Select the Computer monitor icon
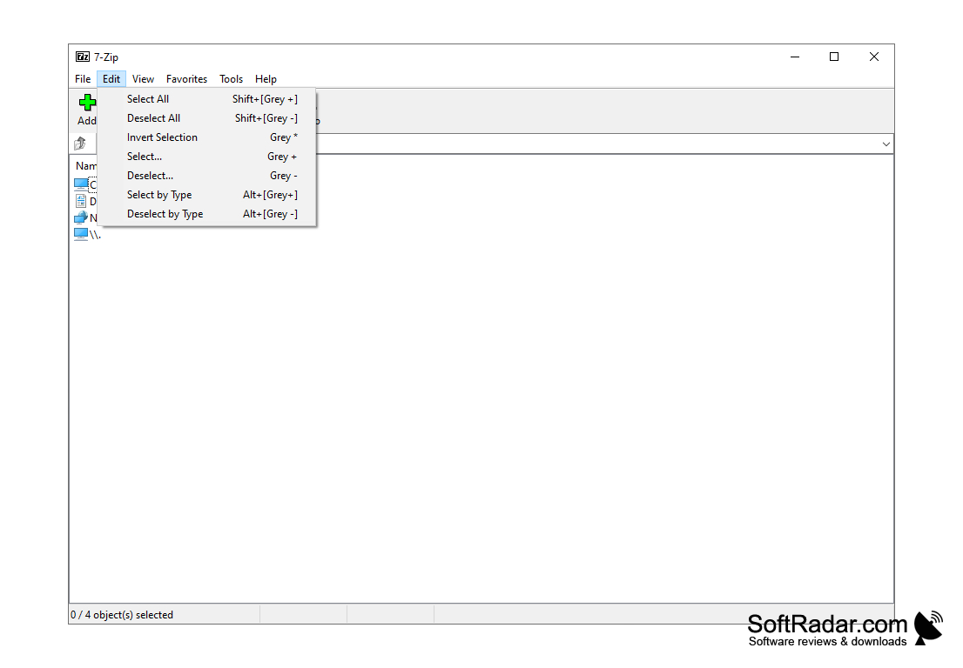The width and height of the screenshot is (963, 668). pos(79,184)
